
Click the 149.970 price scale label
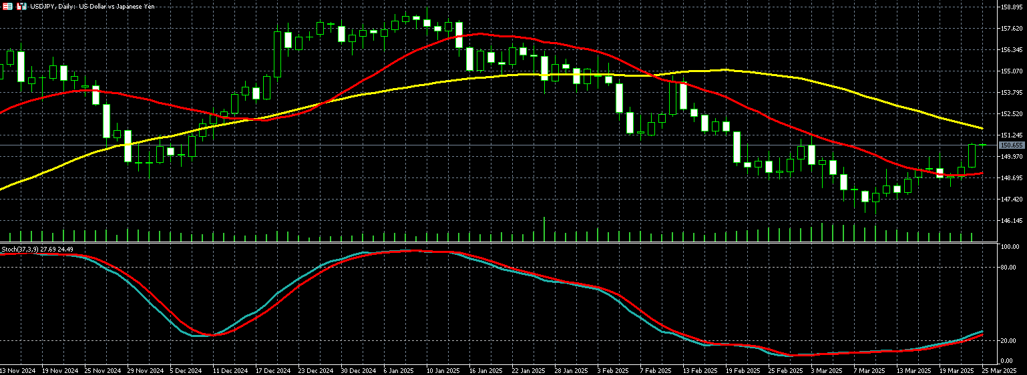tap(1012, 157)
